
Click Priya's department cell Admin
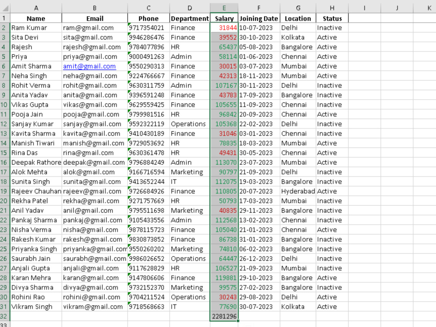click(x=190, y=56)
